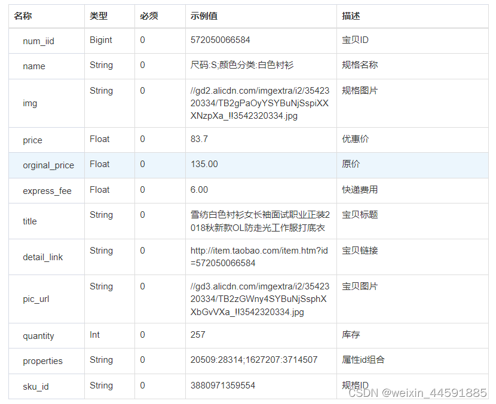Click the gd2.alicdn.com image URL value
This screenshot has height=404, width=496.
tap(260, 103)
